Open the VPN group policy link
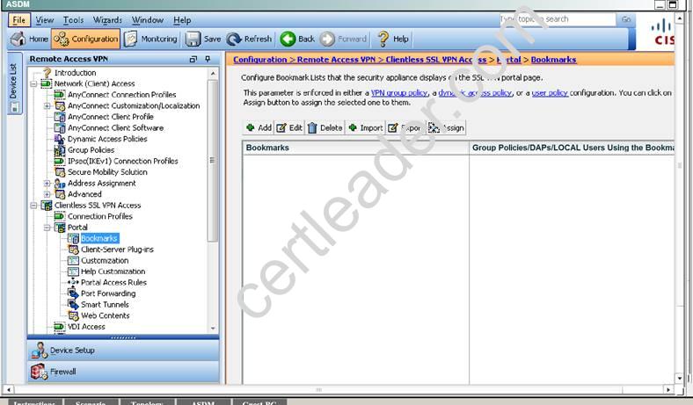This screenshot has width=693, height=405. coord(399,93)
